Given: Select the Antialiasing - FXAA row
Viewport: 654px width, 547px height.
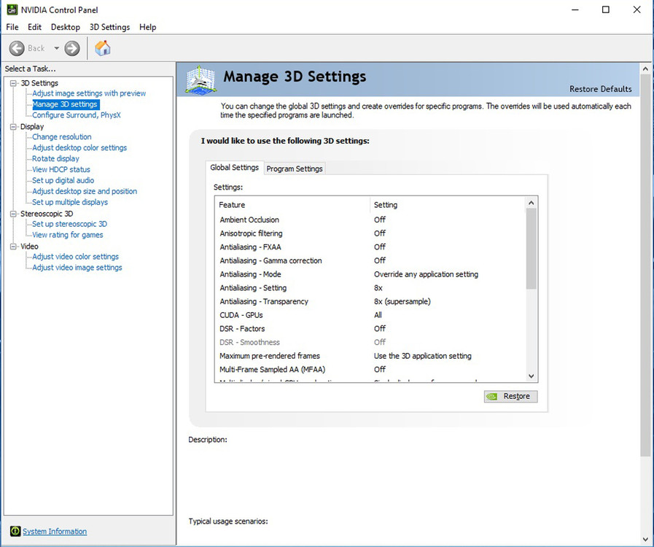Looking at the screenshot, I should (370, 247).
